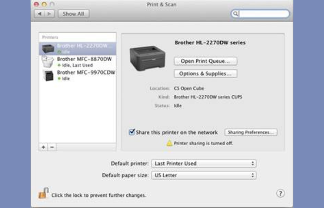Click the Brother MFC-9970CDW printer icon
Viewport: 324px width, 208px height.
pyautogui.click(x=48, y=75)
